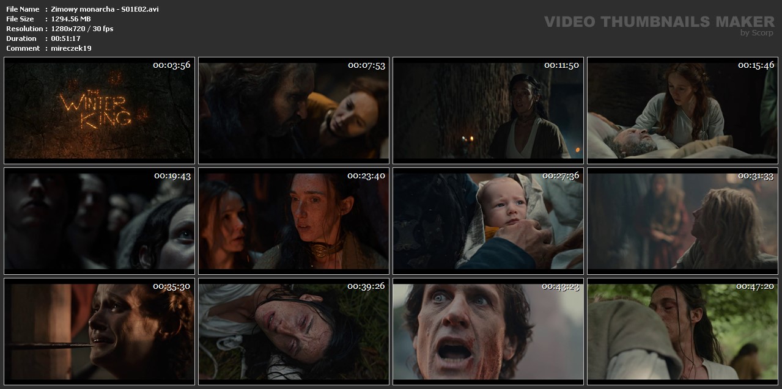Click the Resolution label
782x389 pixels.
pos(24,29)
